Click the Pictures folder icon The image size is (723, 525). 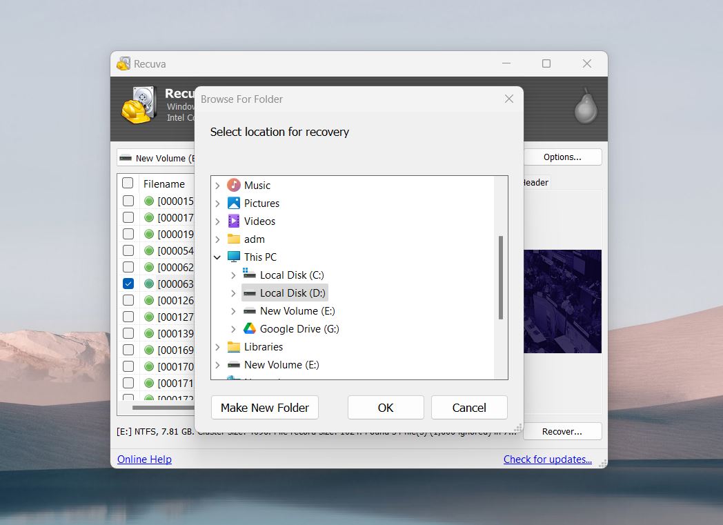[x=234, y=204]
